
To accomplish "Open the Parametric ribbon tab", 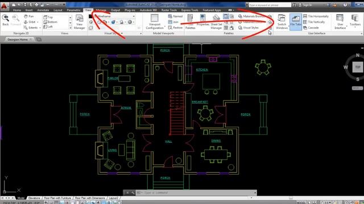I will click(x=73, y=10).
